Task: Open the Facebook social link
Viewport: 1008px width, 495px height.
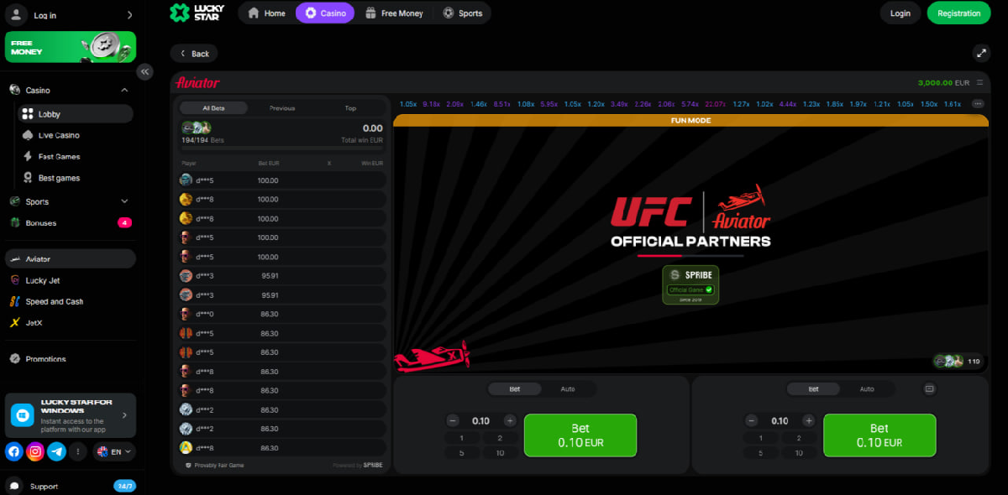Action: [13, 451]
